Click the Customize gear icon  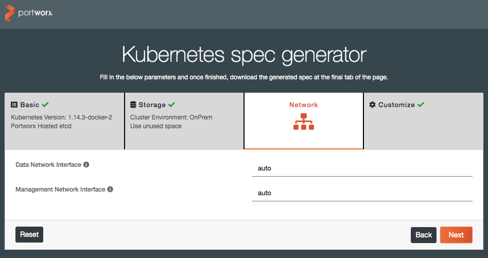pos(372,105)
